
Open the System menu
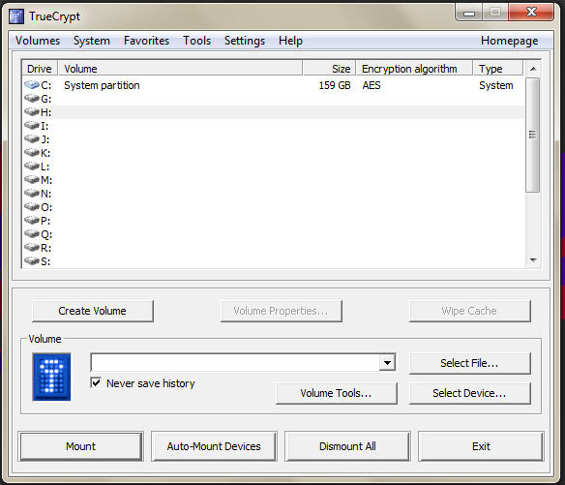92,41
